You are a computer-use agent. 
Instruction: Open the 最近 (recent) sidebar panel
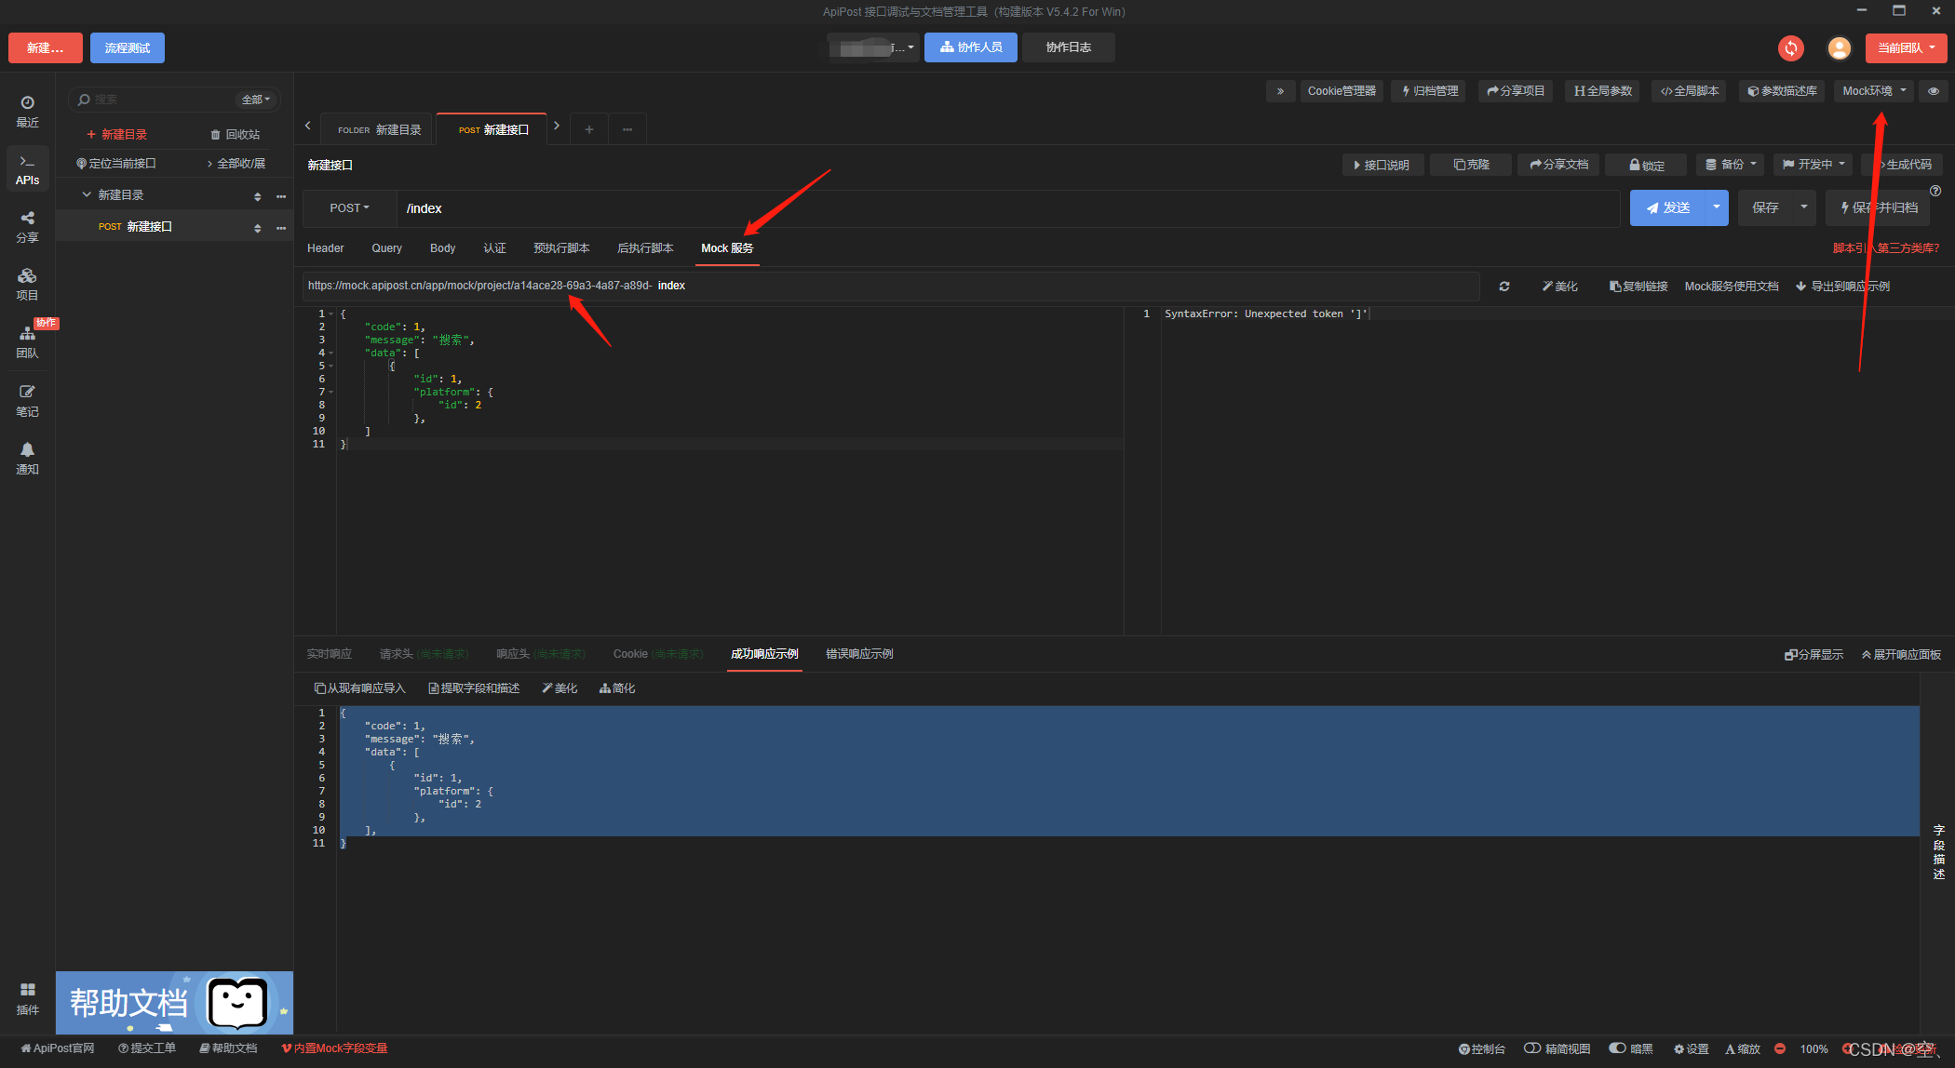27,112
